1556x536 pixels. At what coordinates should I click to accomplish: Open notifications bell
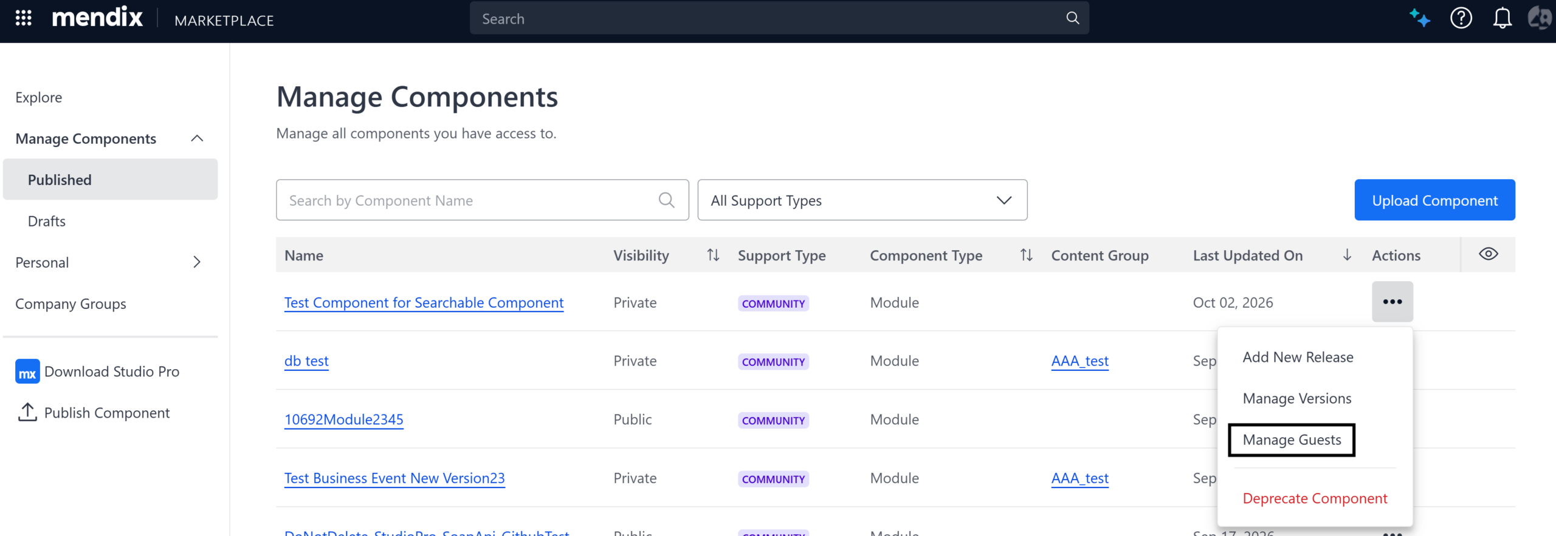coord(1502,18)
